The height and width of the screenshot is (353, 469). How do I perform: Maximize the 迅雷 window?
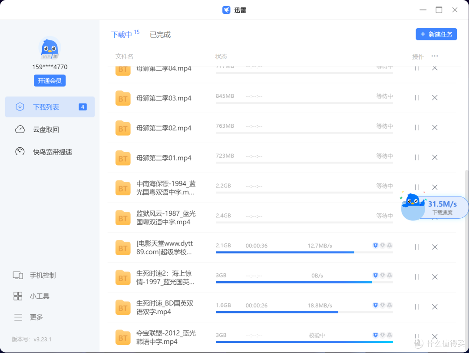pyautogui.click(x=439, y=10)
